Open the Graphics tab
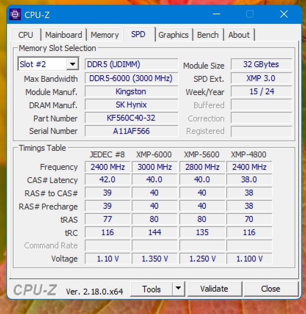The image size is (306, 314). tap(174, 35)
